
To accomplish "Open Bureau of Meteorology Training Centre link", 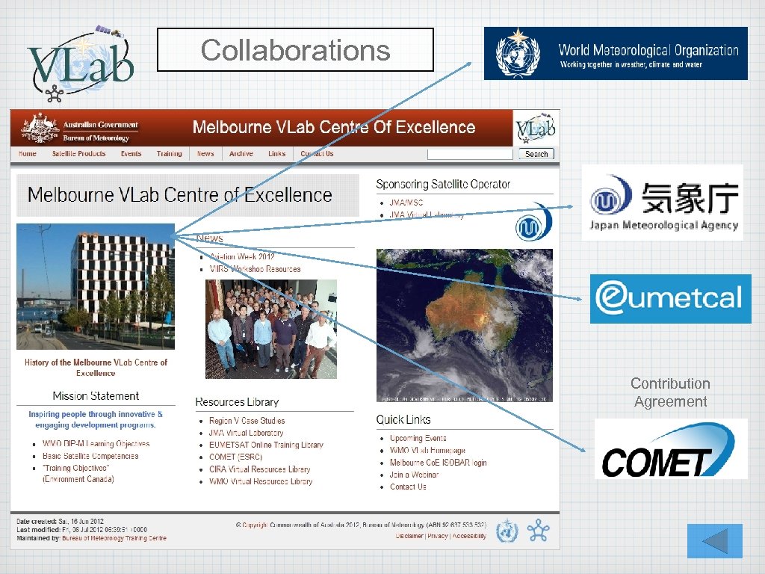I will tap(114, 538).
